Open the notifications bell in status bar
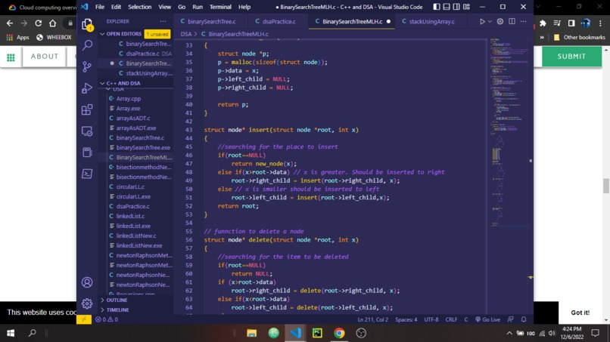610x342 pixels. [x=524, y=319]
